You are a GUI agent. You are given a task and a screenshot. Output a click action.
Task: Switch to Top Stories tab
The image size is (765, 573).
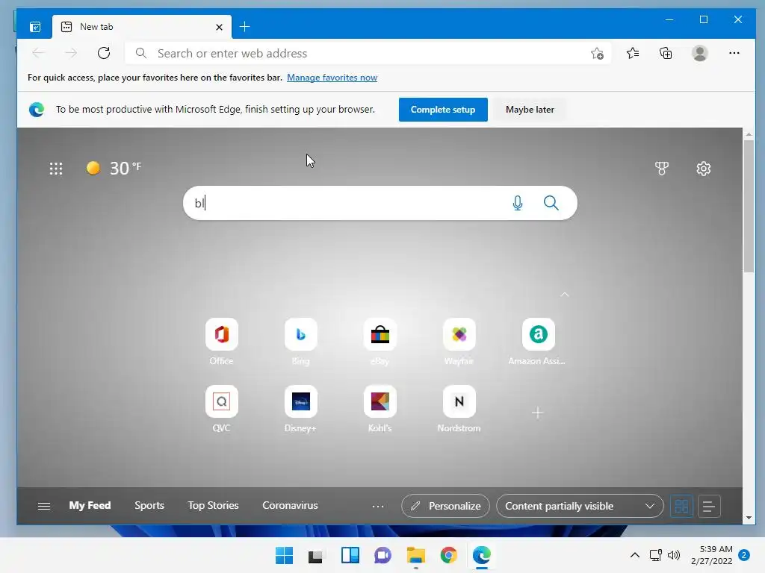coord(213,506)
